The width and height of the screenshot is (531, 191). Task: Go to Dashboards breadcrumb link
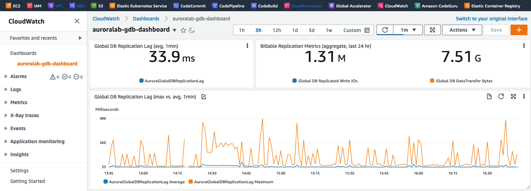coord(146,19)
